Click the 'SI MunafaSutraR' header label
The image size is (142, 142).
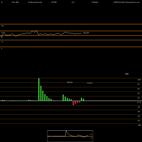pos(35,2)
